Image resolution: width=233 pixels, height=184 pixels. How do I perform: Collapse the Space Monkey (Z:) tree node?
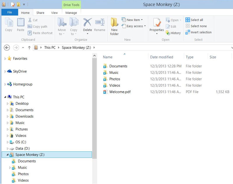pyautogui.click(x=8, y=155)
